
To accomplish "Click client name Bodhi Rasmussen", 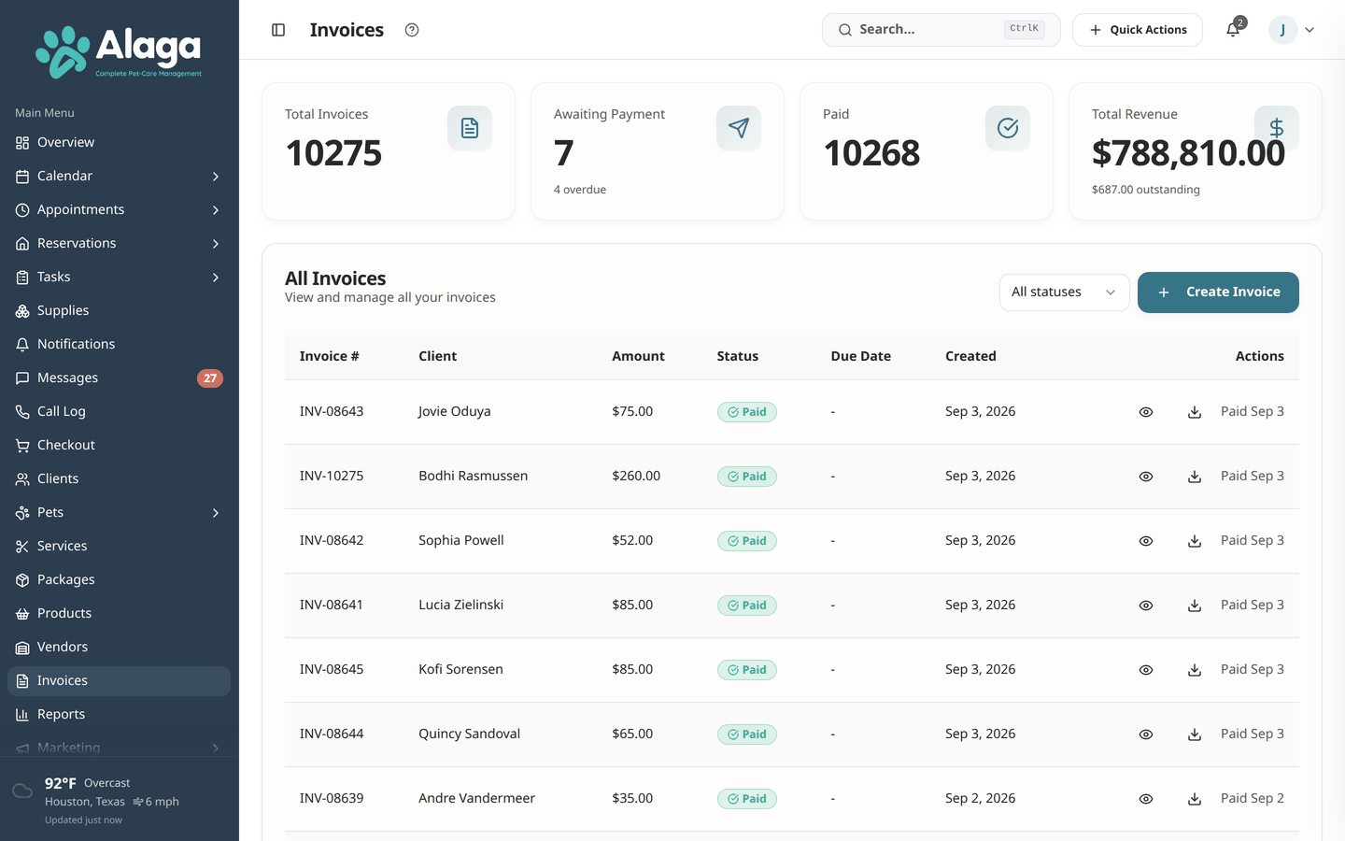I will click(473, 477).
